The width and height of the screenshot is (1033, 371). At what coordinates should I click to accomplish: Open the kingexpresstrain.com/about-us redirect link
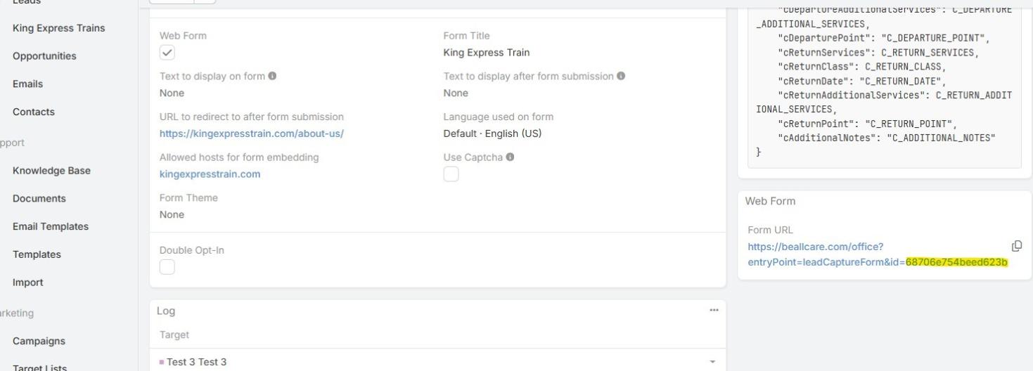251,134
